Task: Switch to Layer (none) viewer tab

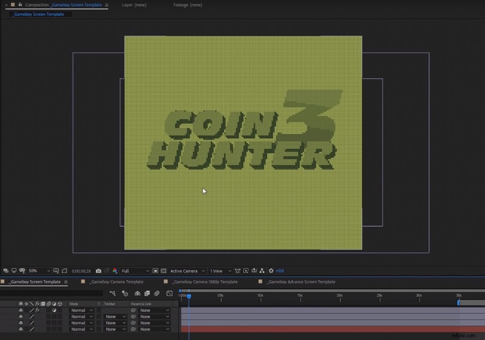Action: pyautogui.click(x=134, y=5)
